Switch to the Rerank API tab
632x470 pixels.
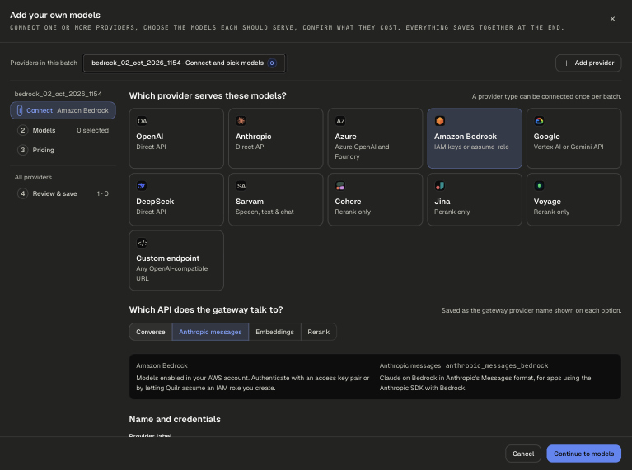tap(318, 332)
